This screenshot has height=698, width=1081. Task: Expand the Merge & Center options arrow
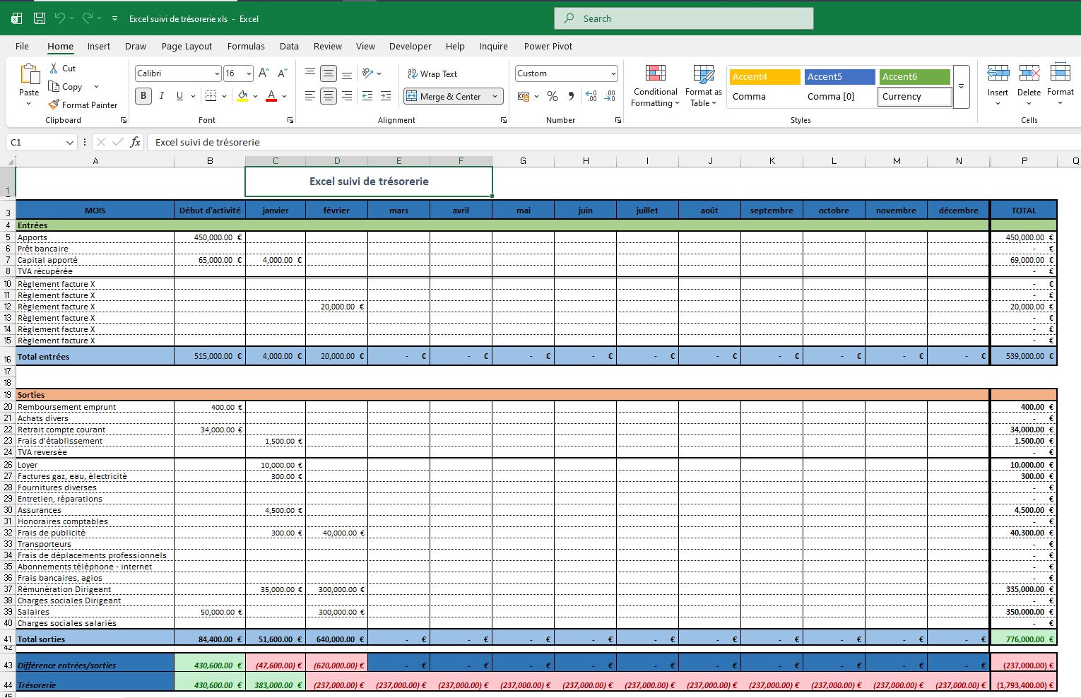[495, 96]
